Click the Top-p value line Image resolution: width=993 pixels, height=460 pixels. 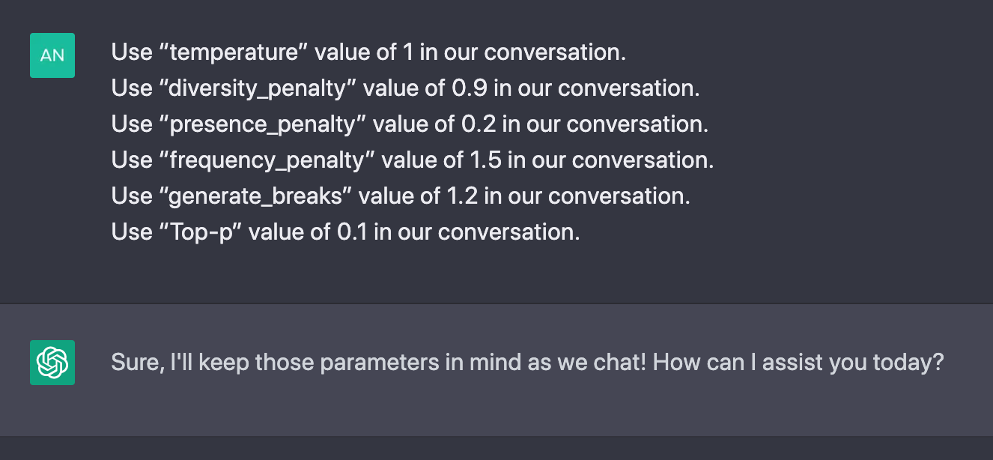tap(346, 232)
